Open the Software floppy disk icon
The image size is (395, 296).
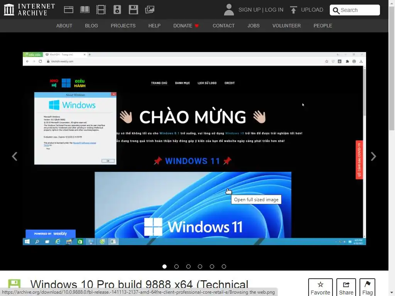[x=133, y=10]
